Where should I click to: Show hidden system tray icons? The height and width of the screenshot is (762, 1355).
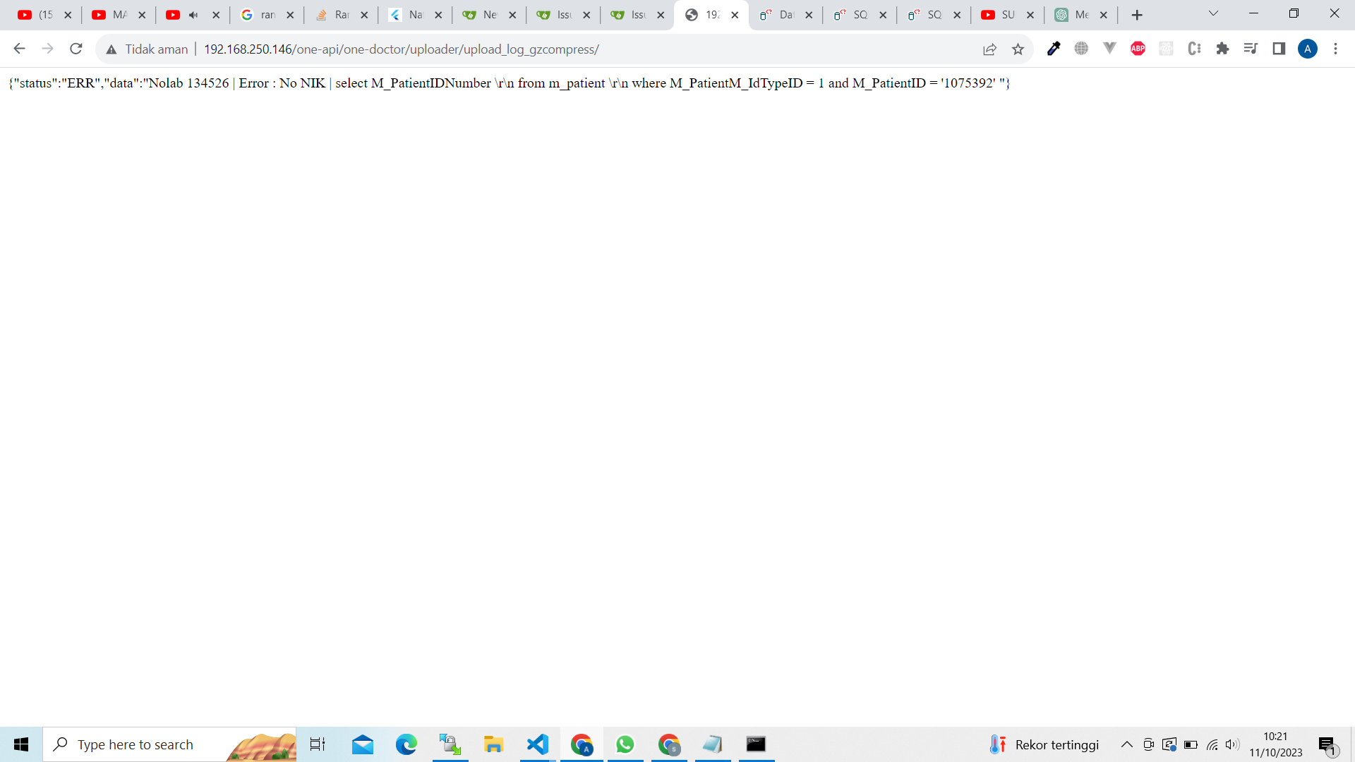[x=1127, y=744]
